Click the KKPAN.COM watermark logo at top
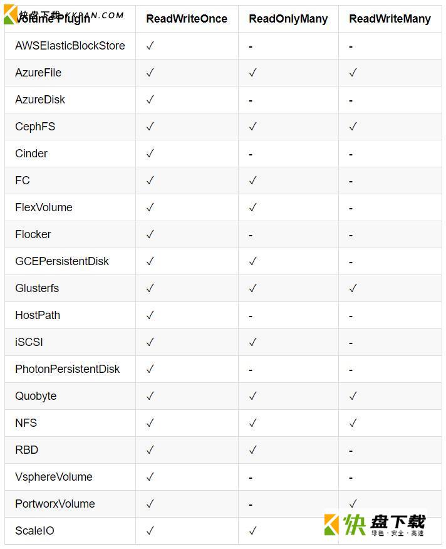This screenshot has width=446, height=549. tap(63, 15)
